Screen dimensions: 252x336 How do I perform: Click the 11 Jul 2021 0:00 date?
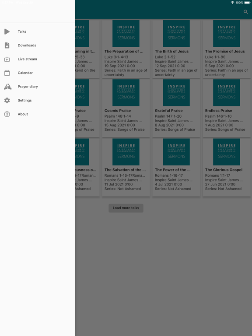(119, 184)
